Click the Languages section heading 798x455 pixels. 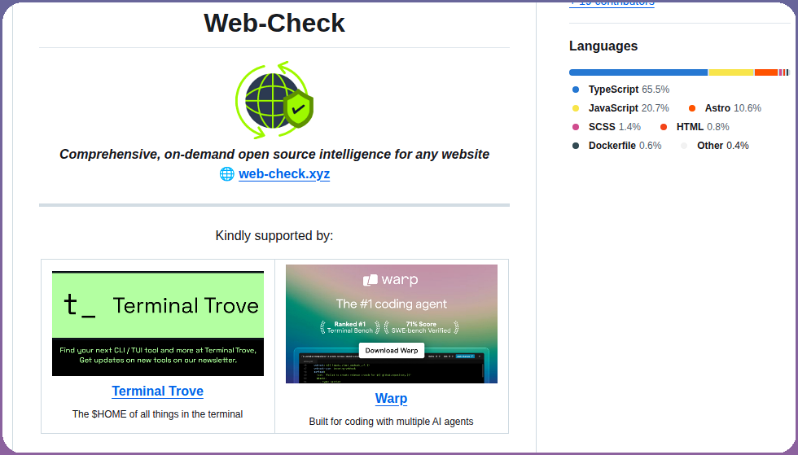point(603,46)
